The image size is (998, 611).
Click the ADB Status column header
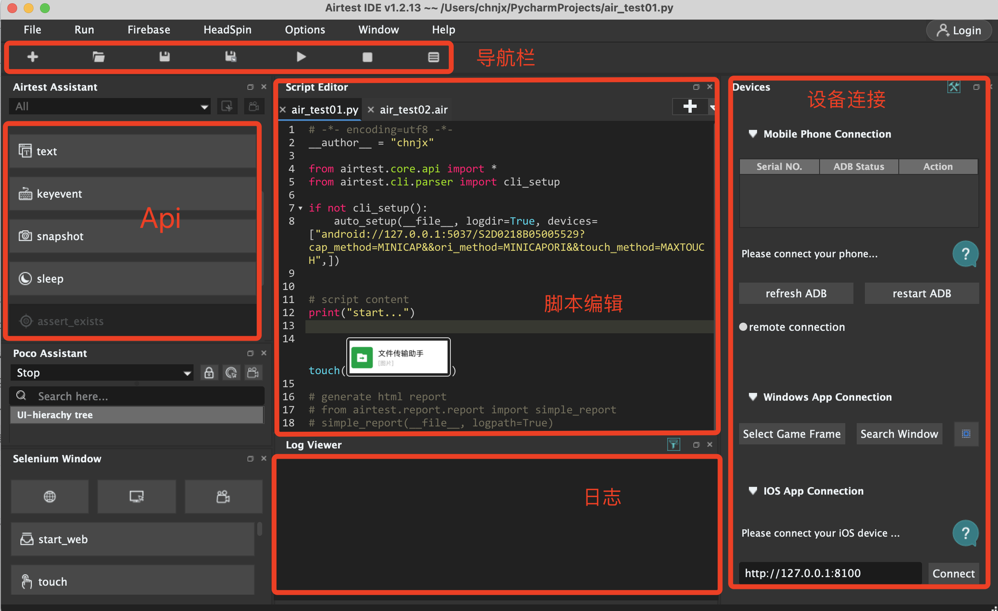(x=859, y=167)
